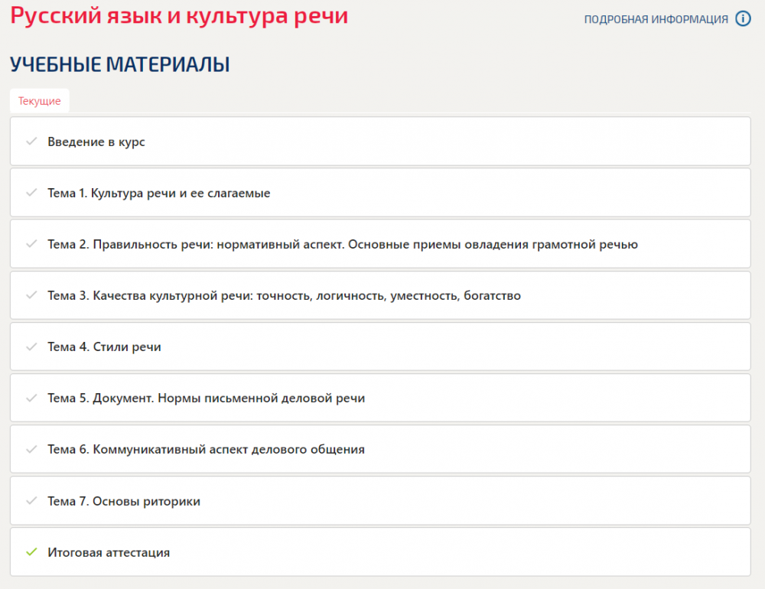
Task: Expand Тема 1. Культура речи и ее слагаемые
Action: click(x=380, y=193)
